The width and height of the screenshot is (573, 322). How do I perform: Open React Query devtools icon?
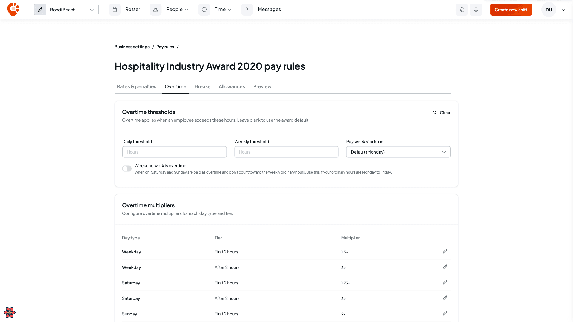click(x=10, y=312)
